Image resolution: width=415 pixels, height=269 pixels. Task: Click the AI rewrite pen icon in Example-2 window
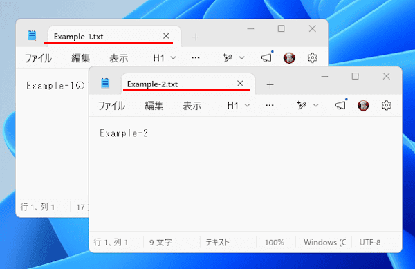tap(302, 105)
